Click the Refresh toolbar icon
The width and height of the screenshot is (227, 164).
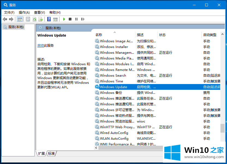coord(34,19)
